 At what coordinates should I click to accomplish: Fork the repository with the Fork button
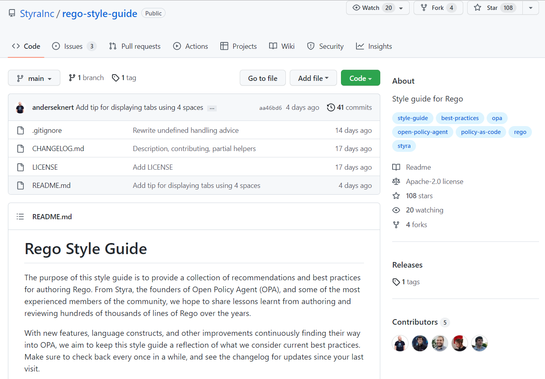coord(438,8)
